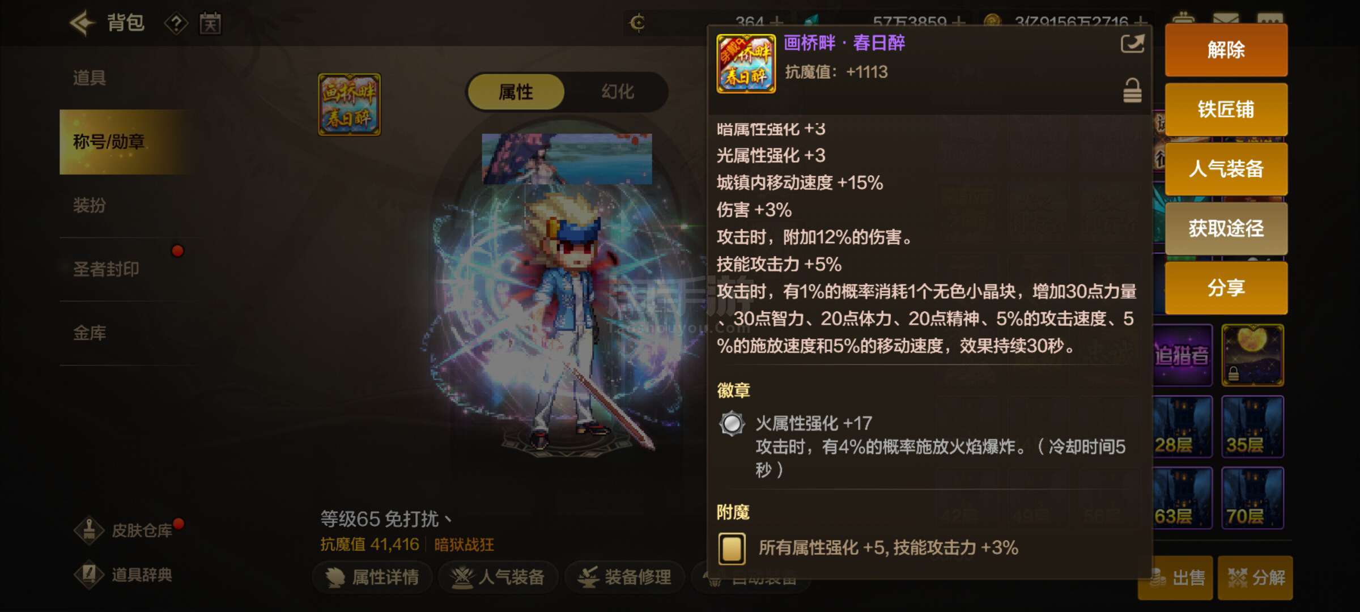Click the share arrow icon in tooltip
The height and width of the screenshot is (612, 1360).
1132,44
